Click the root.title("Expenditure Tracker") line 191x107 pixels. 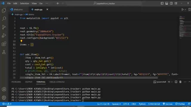pos(42,35)
